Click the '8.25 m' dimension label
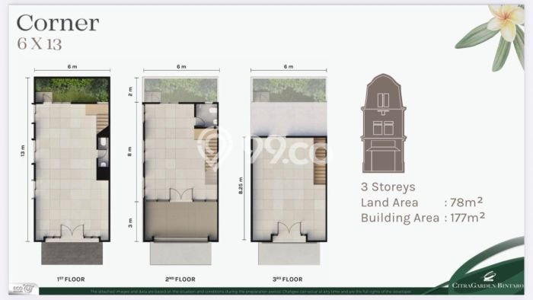533x300 pixels. (x=241, y=186)
